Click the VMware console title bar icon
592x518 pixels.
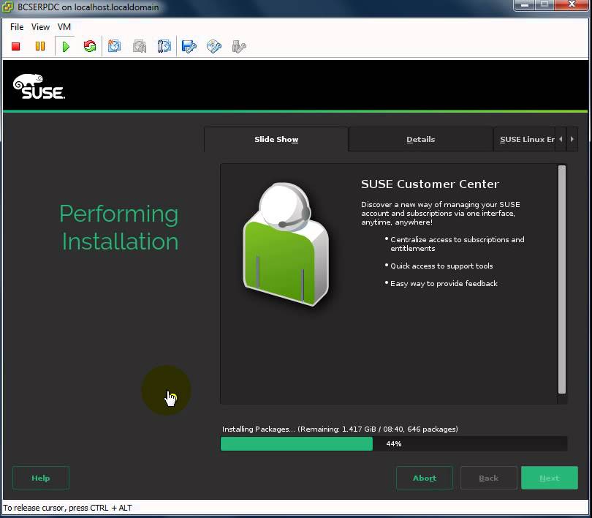pos(7,7)
